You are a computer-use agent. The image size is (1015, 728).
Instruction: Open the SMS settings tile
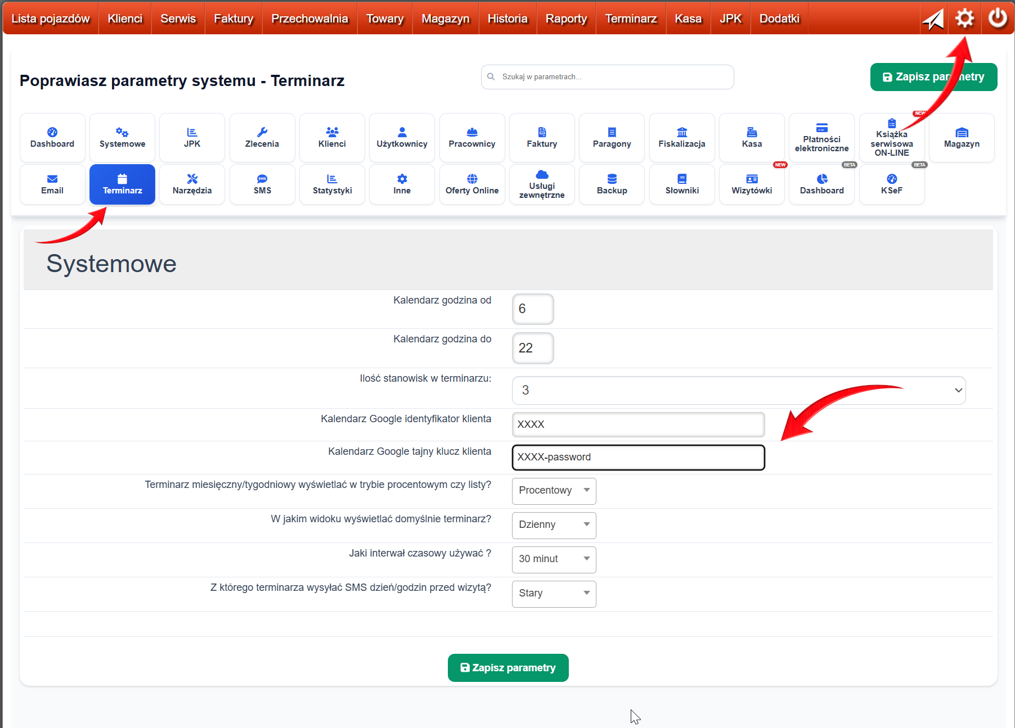pyautogui.click(x=262, y=184)
